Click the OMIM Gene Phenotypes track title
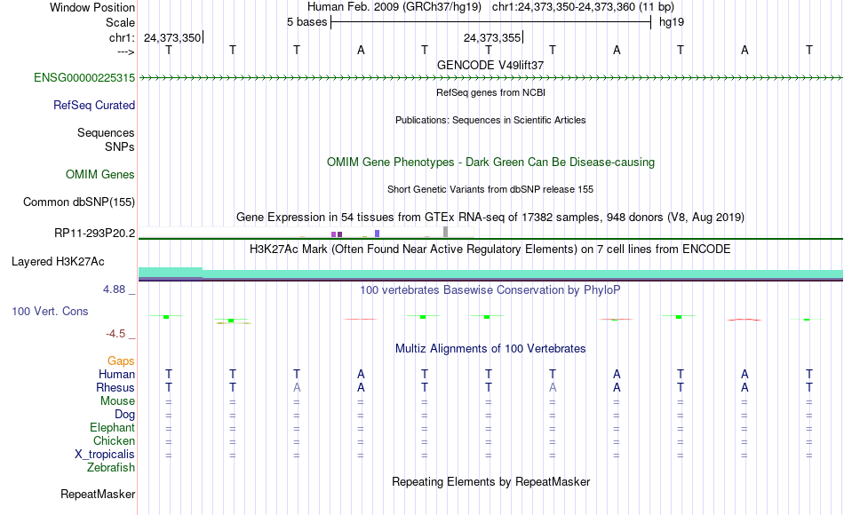The height and width of the screenshot is (515, 844). click(x=491, y=162)
